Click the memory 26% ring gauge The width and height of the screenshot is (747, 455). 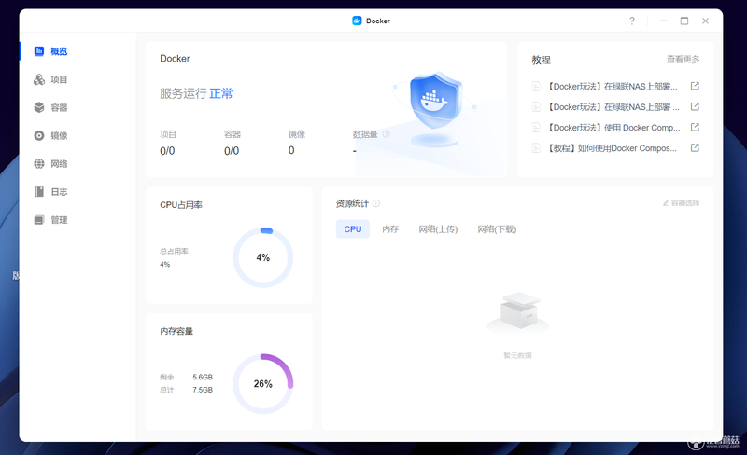point(263,383)
